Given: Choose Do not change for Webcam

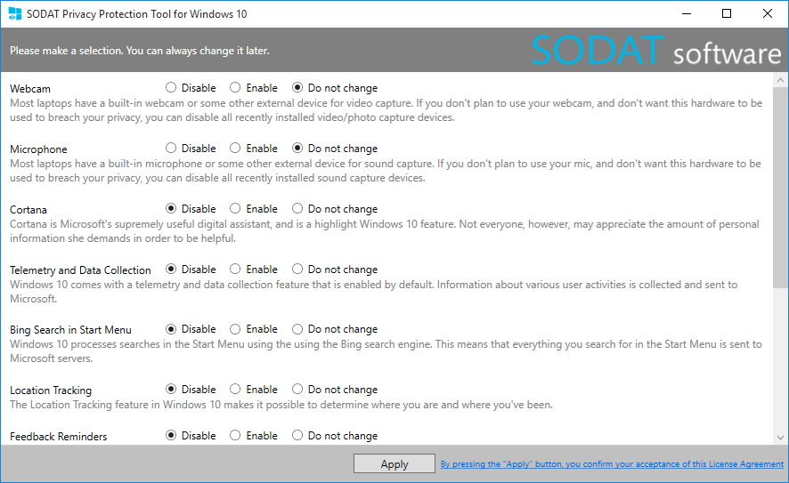Looking at the screenshot, I should (335, 88).
